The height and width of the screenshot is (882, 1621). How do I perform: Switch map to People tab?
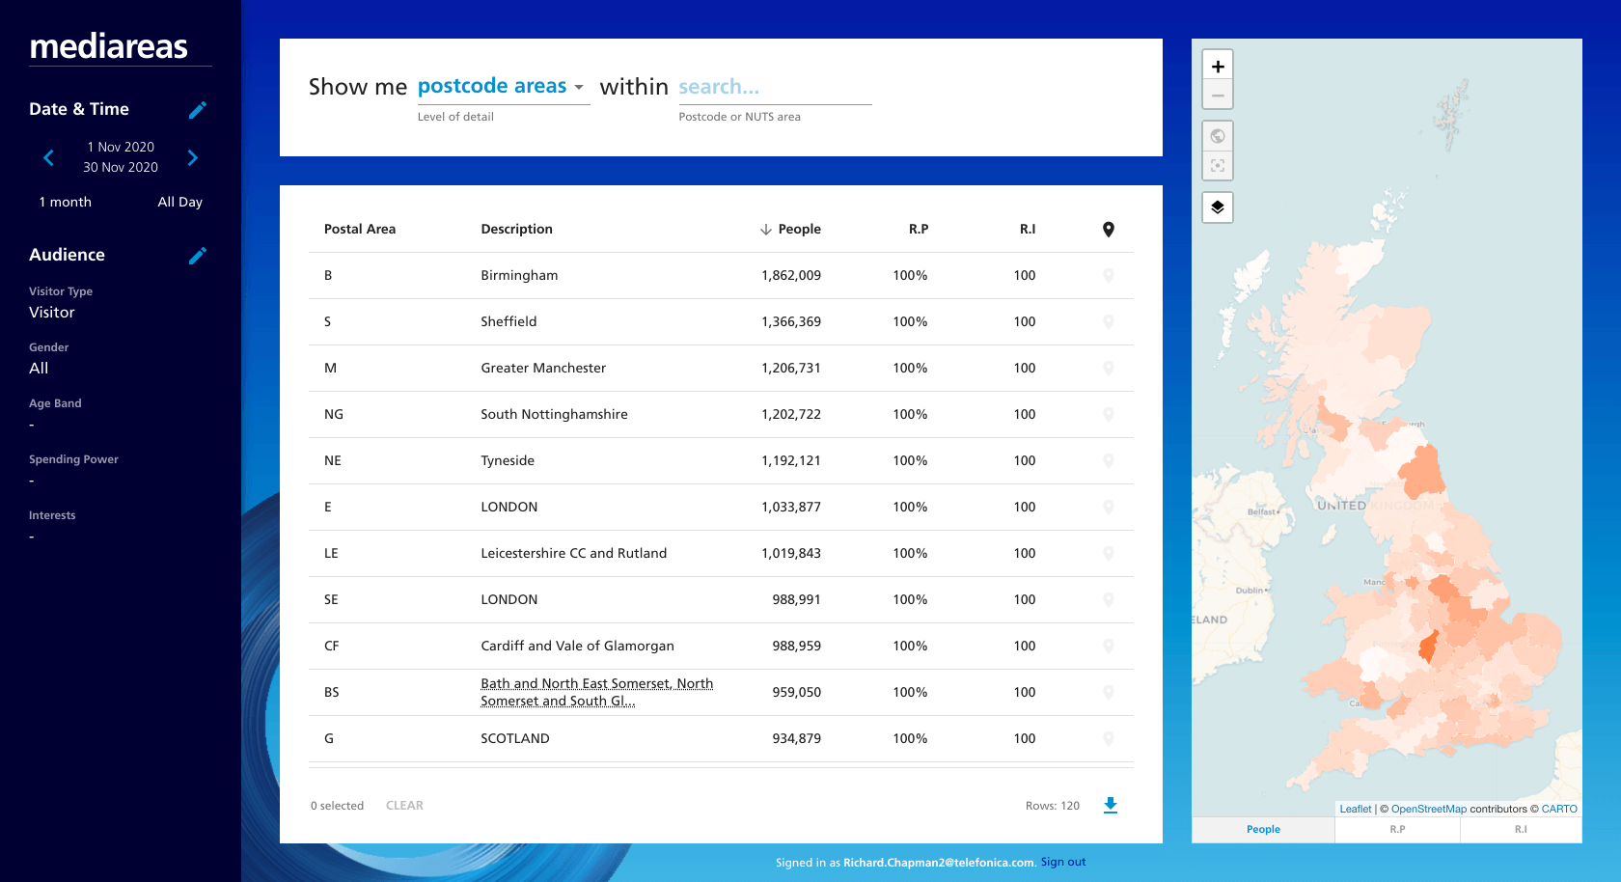(x=1263, y=830)
